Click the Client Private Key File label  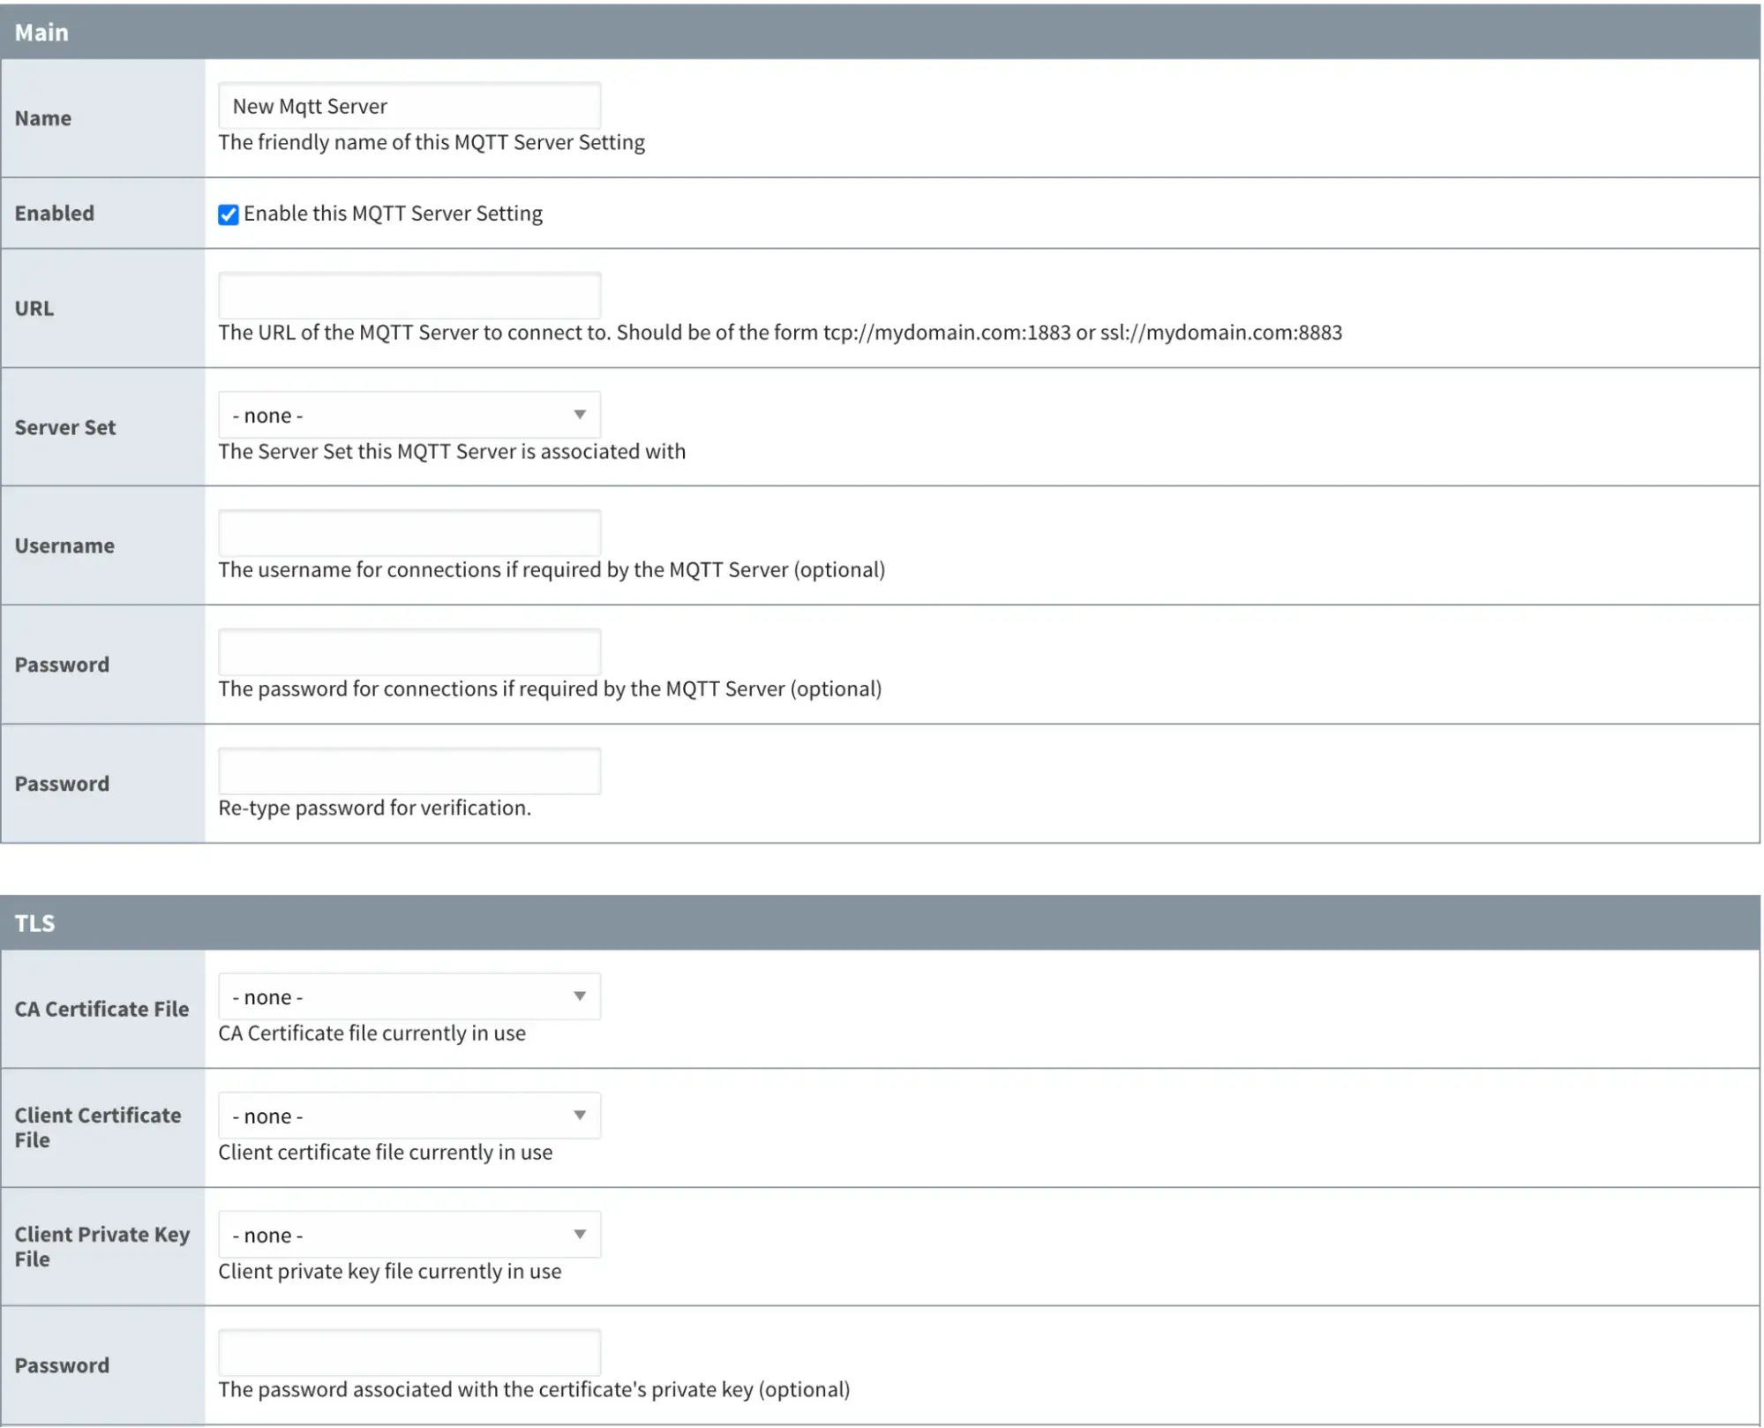[x=102, y=1247]
